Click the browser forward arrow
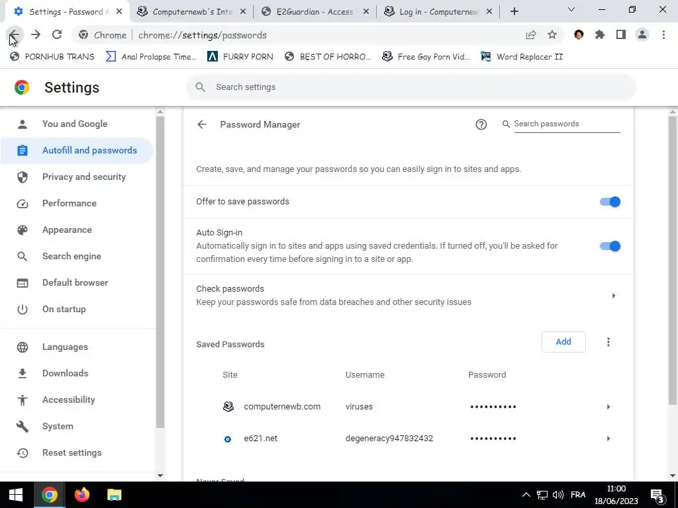Screen dimensions: 678x508 (36, 35)
